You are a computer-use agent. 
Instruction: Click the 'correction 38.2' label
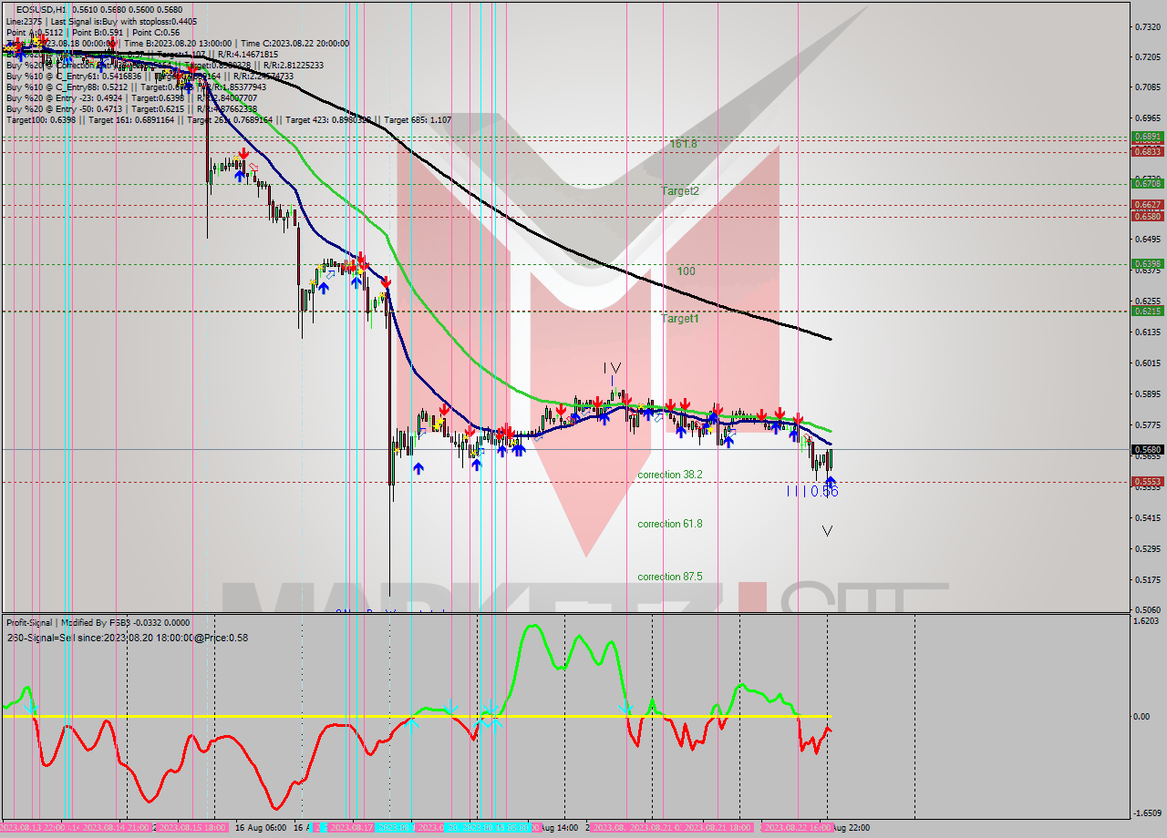[x=670, y=475]
